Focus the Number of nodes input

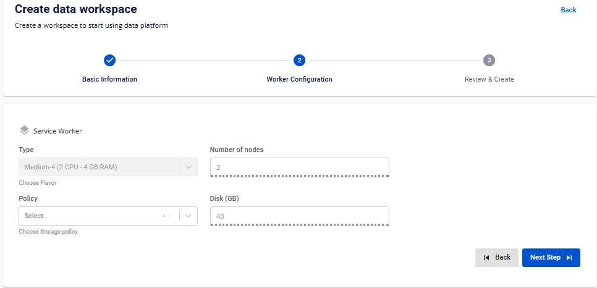tap(300, 167)
